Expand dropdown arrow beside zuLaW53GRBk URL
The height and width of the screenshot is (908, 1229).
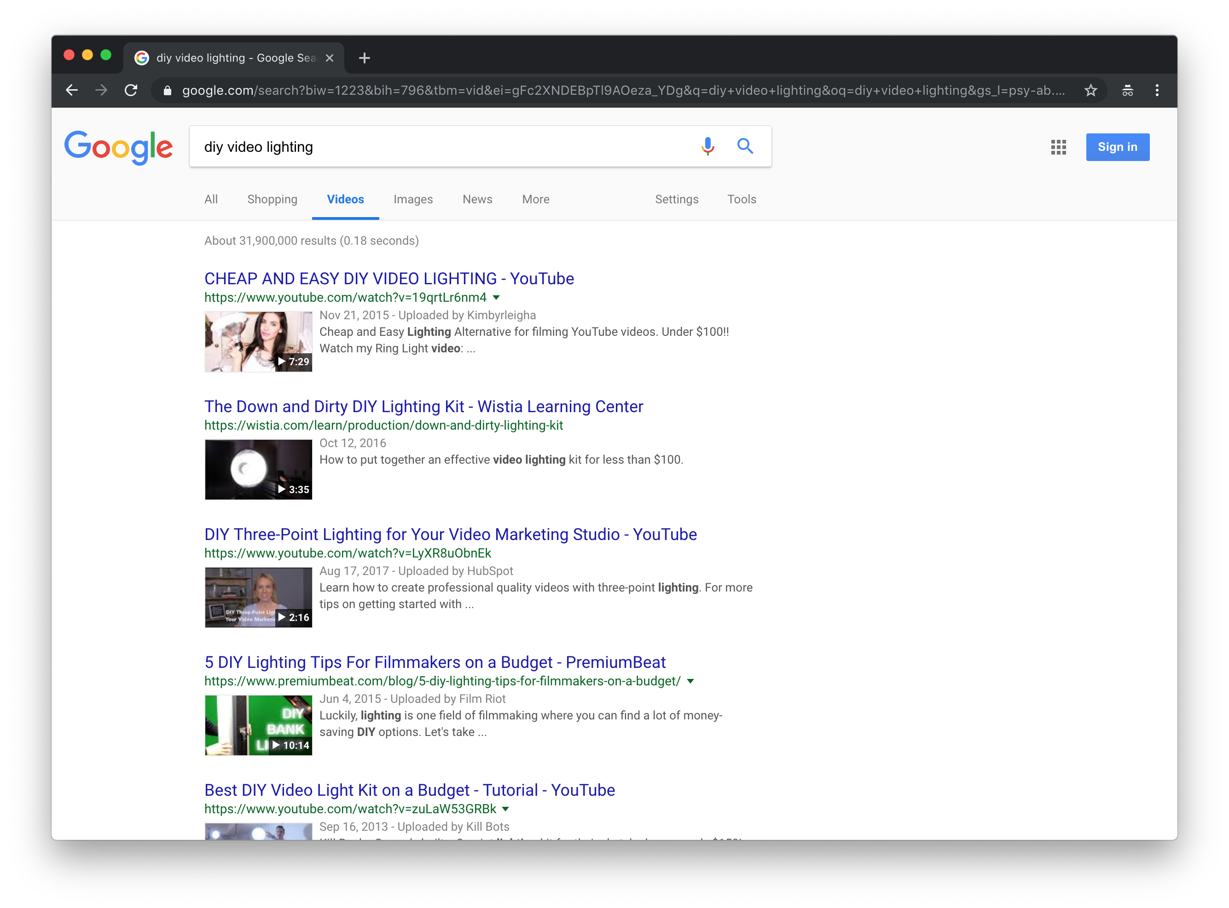(505, 810)
